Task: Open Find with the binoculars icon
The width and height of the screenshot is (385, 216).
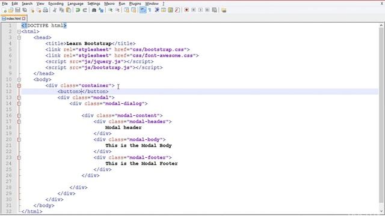Action: [x=94, y=10]
